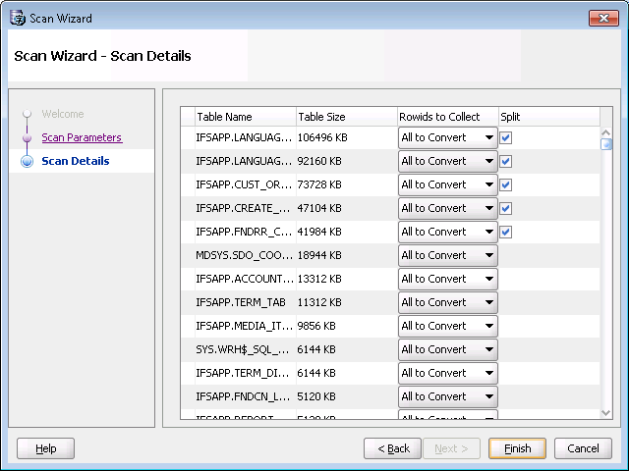The height and width of the screenshot is (471, 629).
Task: Click the Help button
Action: click(x=46, y=448)
